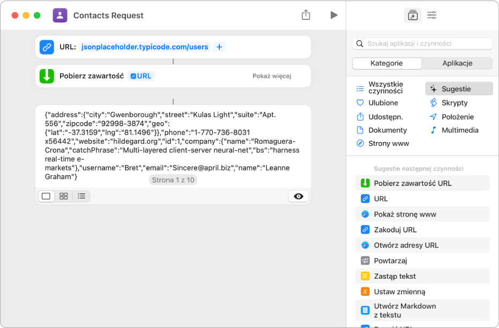Open Ulubione favorites category
499x328 pixels.
point(383,103)
